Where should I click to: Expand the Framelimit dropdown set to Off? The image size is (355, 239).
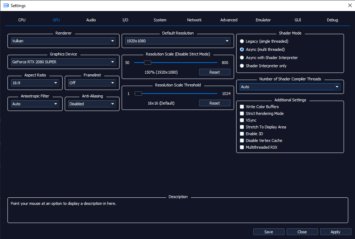tap(92, 83)
